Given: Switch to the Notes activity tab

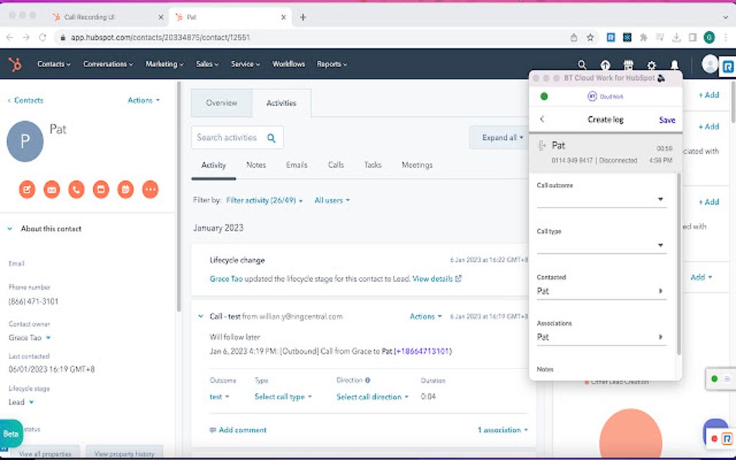Looking at the screenshot, I should coord(256,165).
